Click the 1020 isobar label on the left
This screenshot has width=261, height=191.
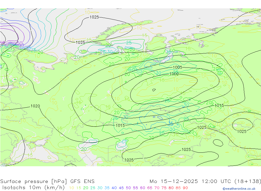(x=35, y=106)
